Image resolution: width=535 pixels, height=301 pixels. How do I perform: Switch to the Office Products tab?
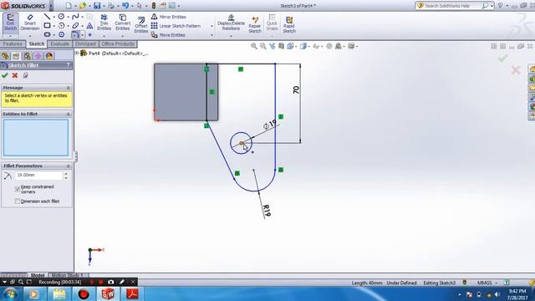118,44
